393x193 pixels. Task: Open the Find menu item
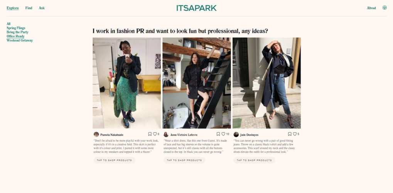tap(29, 8)
